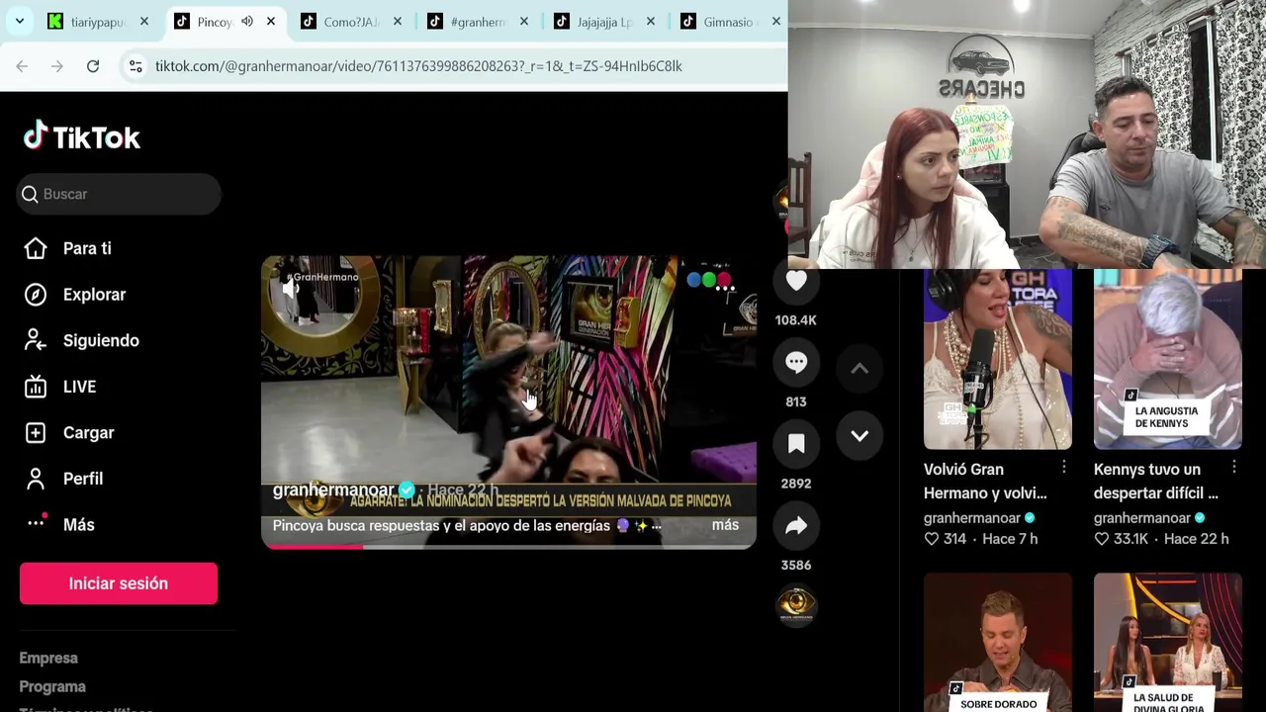
Task: Mute audio on the Pincoy tab
Action: click(247, 22)
